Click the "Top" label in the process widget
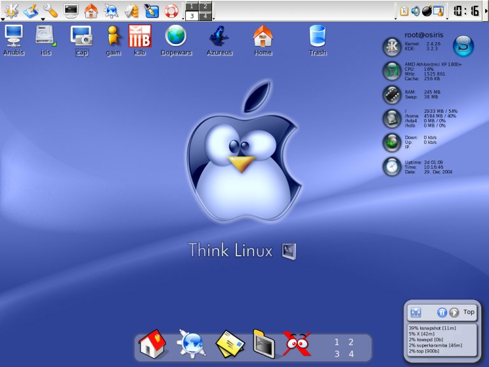The width and height of the screenshot is (489, 367). (x=469, y=312)
